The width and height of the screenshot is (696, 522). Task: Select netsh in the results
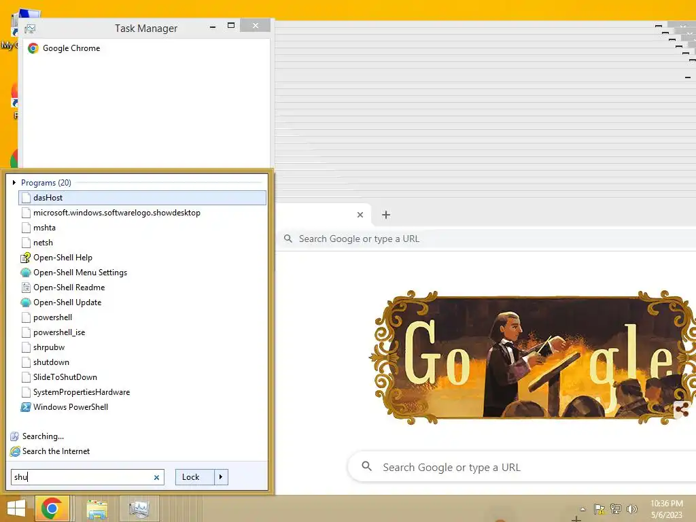point(143,243)
